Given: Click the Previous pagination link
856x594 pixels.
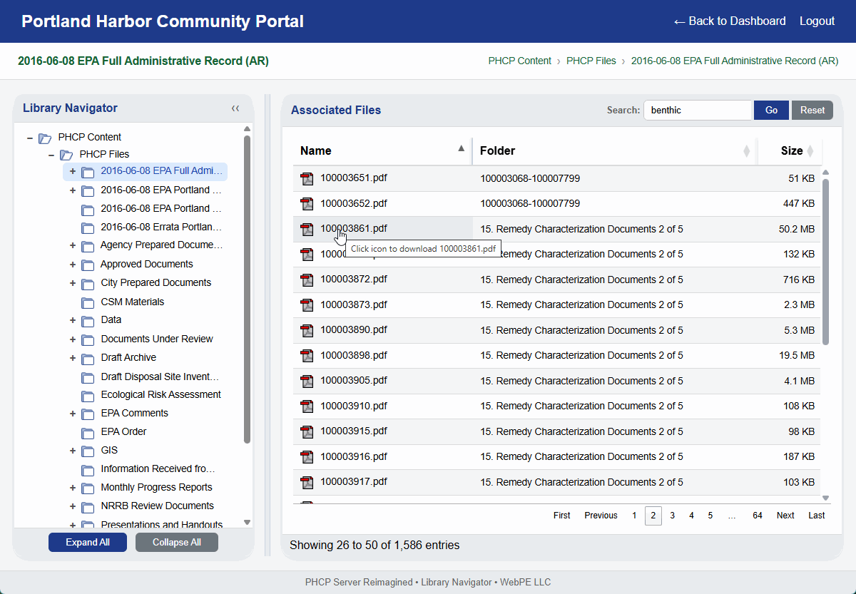Looking at the screenshot, I should point(601,516).
